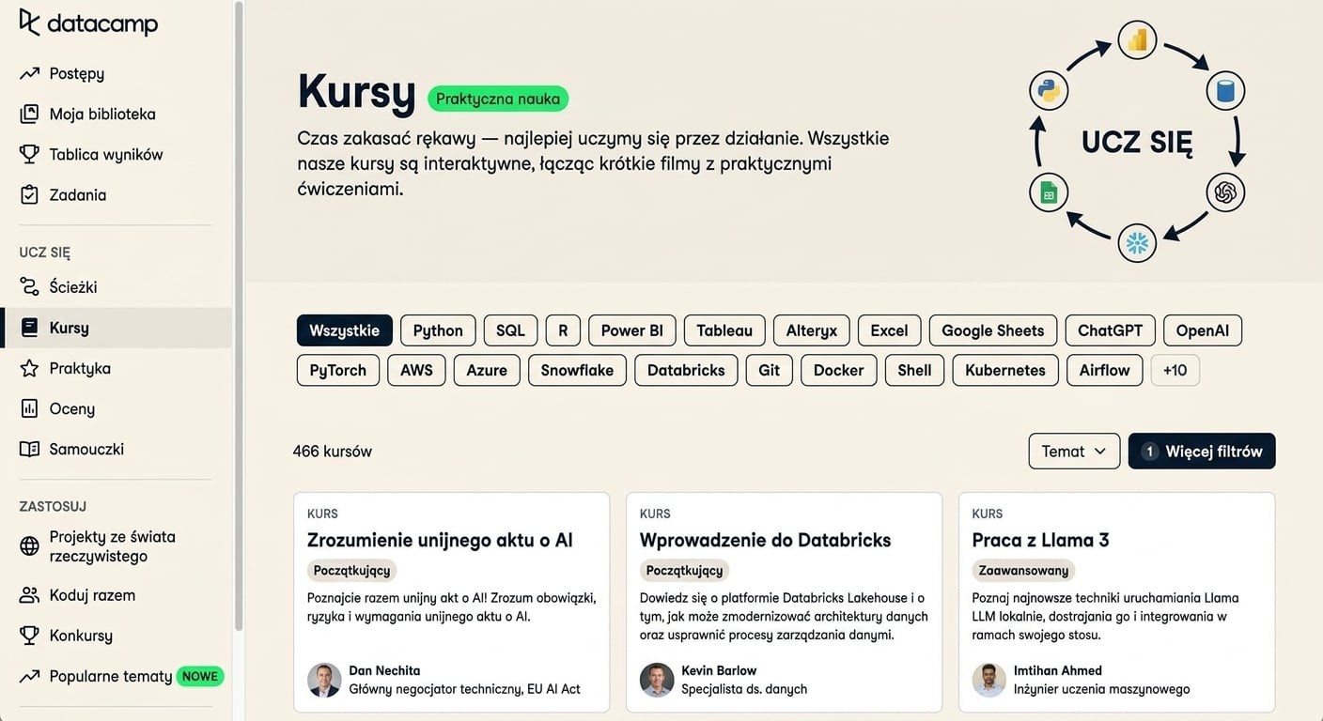1323x721 pixels.
Task: Click Kevin Barlow's avatar photo
Action: click(x=657, y=680)
